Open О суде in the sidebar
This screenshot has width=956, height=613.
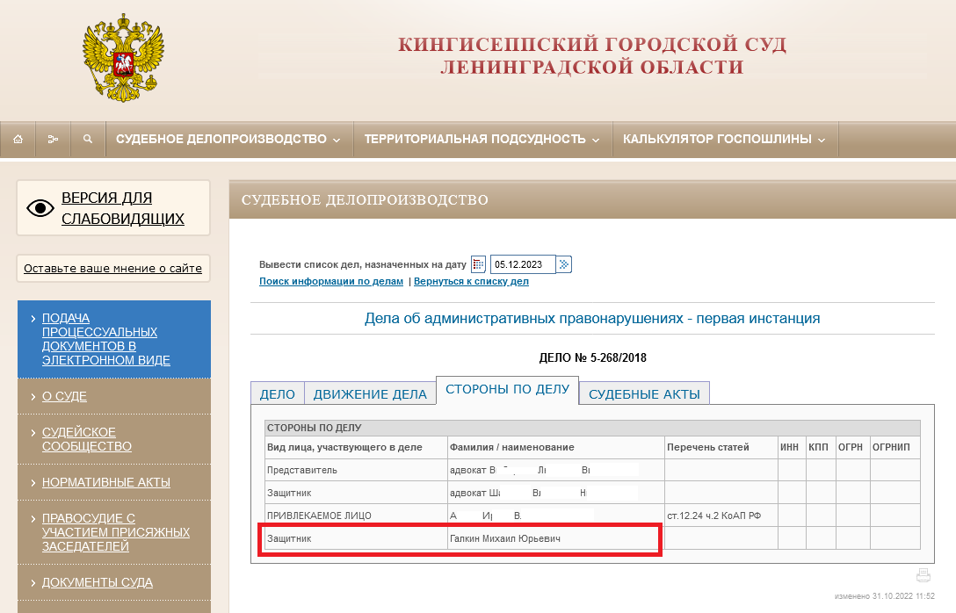(64, 396)
